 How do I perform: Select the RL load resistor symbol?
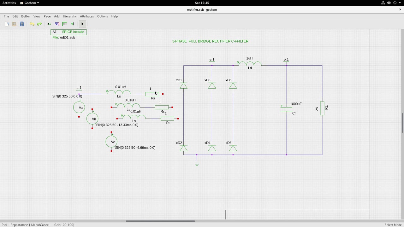322,108
